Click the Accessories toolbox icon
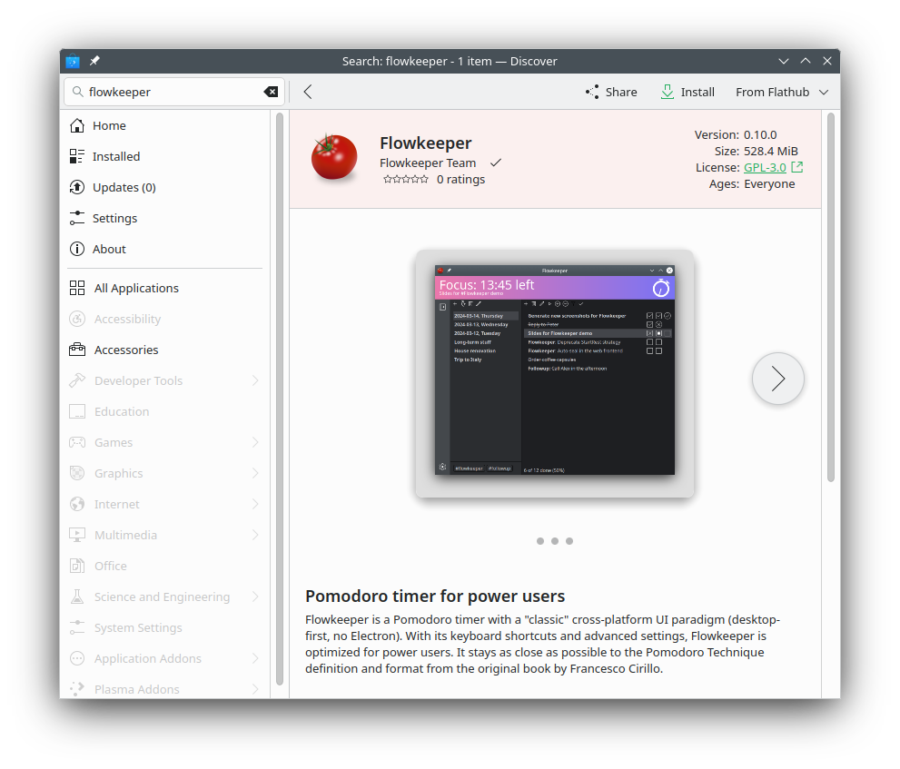 [x=77, y=350]
